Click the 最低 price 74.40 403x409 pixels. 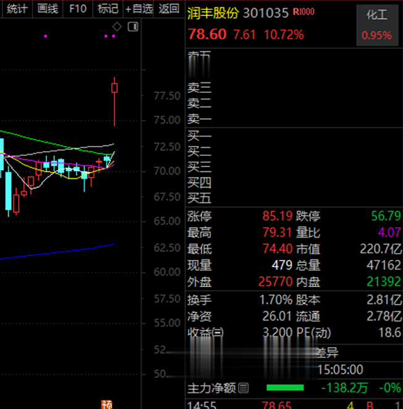[278, 249]
